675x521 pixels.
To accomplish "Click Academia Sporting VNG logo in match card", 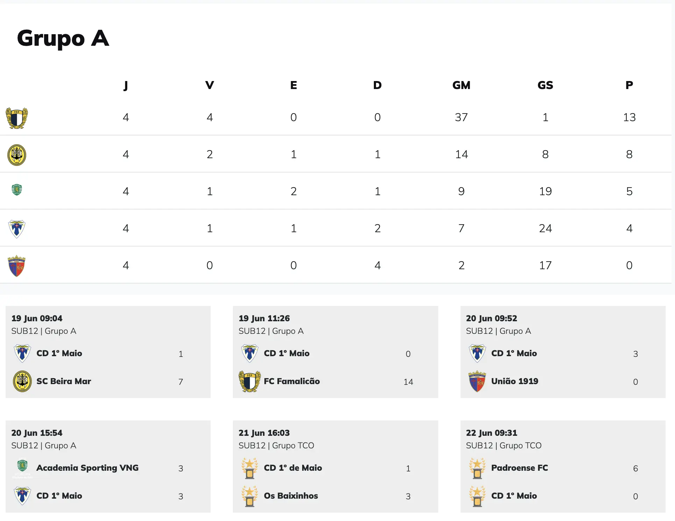I will coord(22,467).
